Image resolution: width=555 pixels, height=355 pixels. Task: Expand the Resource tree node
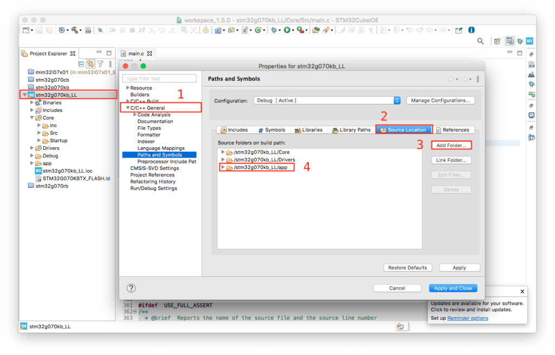[128, 88]
